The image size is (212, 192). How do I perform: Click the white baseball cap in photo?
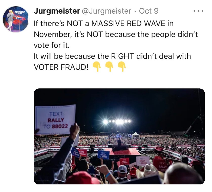pyautogui.click(x=122, y=169)
